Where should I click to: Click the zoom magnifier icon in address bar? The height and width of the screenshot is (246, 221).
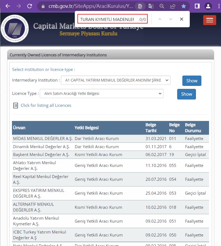click(162, 6)
